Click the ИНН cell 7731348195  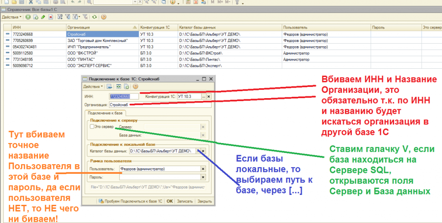pos(39,59)
